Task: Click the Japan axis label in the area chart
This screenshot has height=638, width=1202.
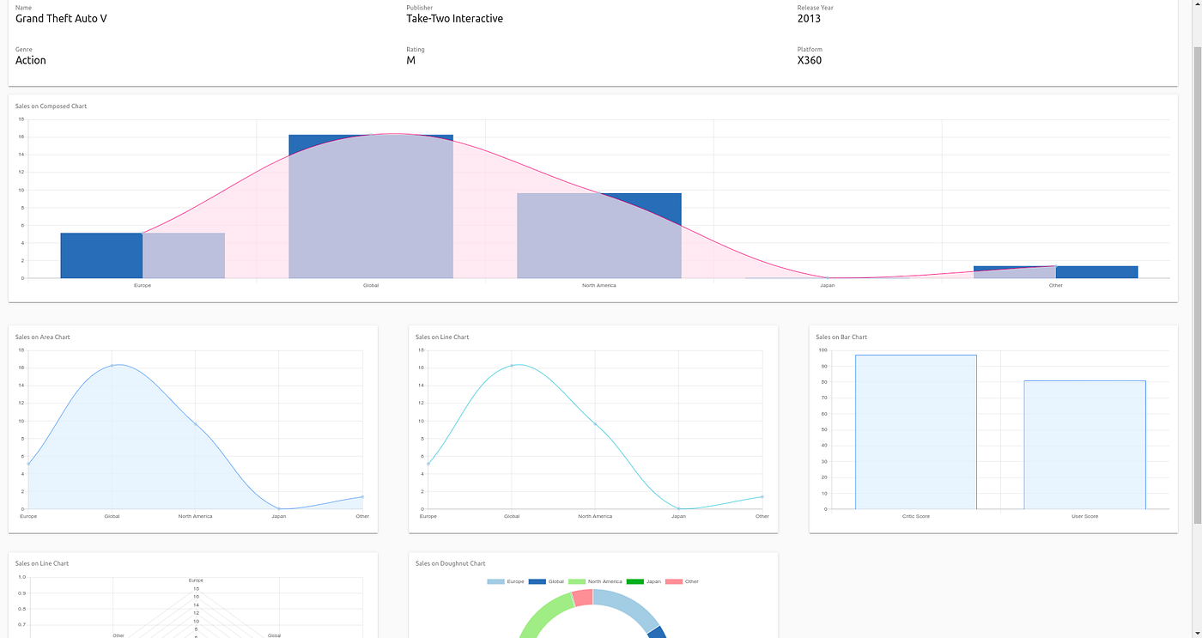Action: click(x=279, y=516)
